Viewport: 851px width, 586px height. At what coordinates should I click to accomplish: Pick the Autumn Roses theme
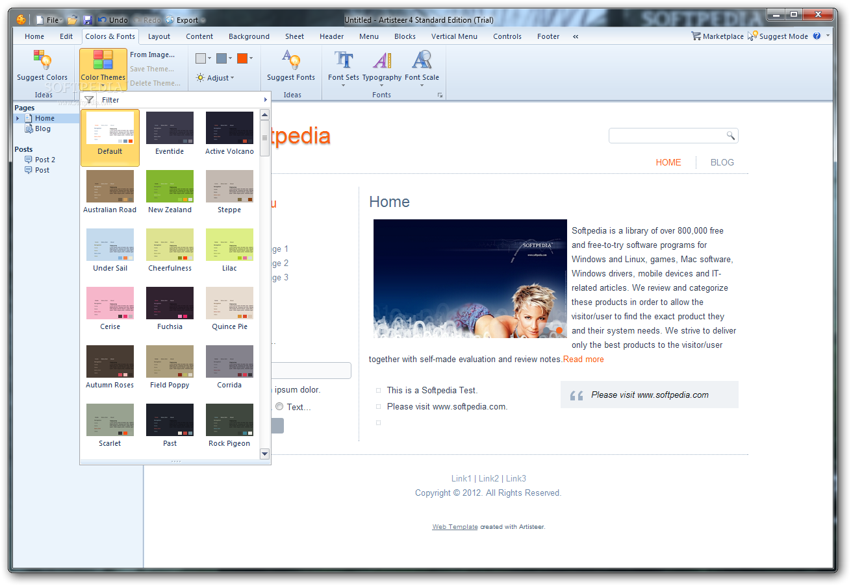coord(110,367)
